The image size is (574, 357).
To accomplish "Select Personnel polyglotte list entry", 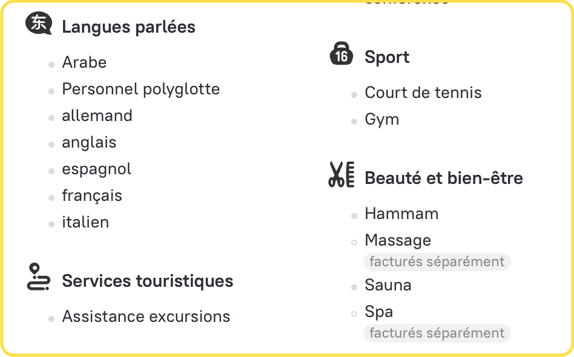I will pos(140,89).
